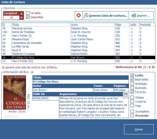Check the Prestado checkbox
The height and width of the screenshot is (139, 157).
(x=132, y=115)
